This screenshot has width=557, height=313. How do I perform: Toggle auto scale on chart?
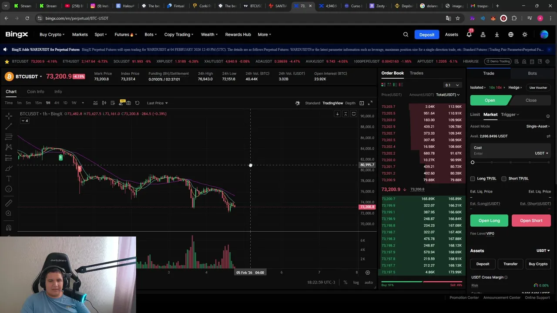tap(369, 283)
